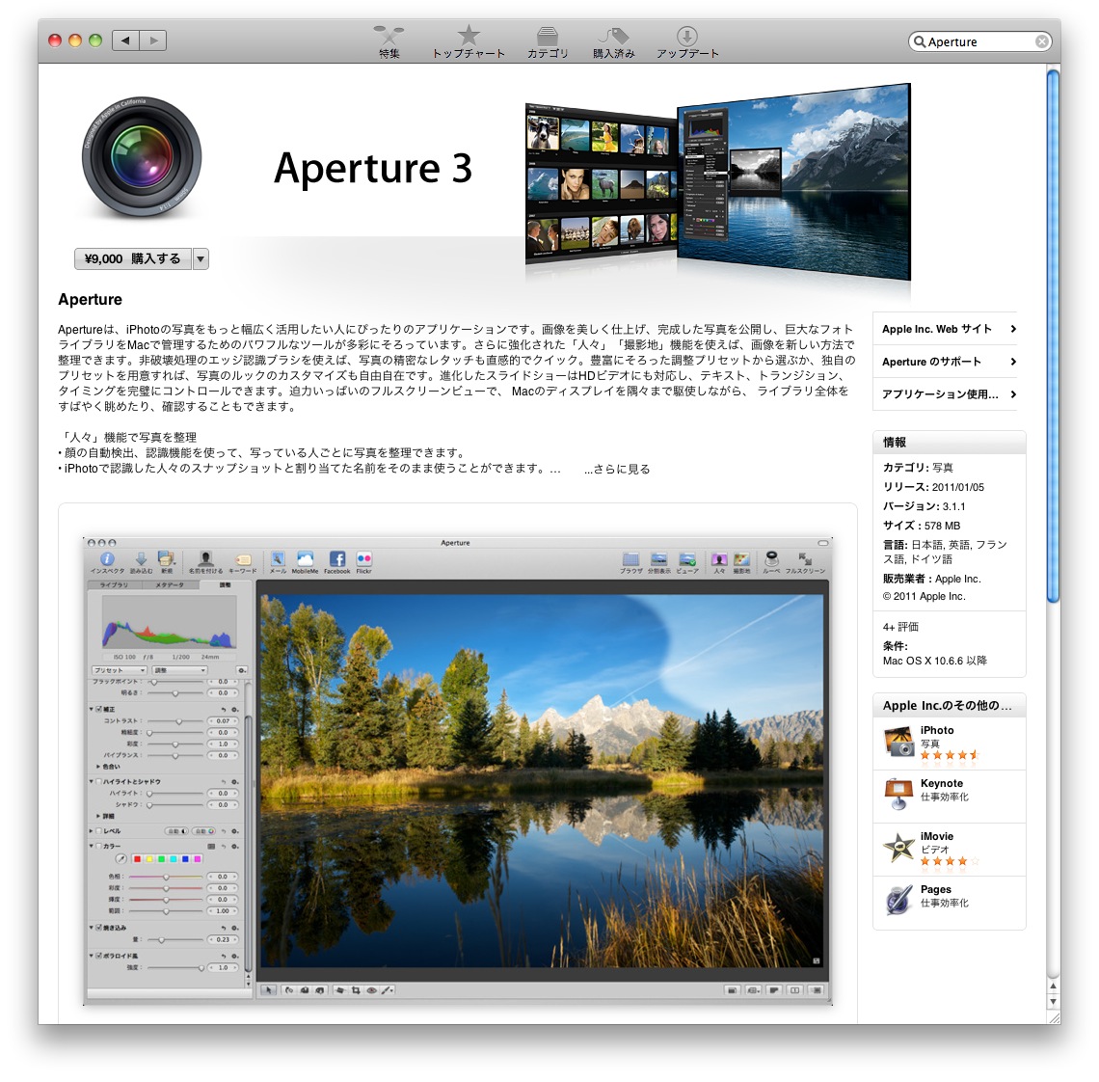Open the Pages app icon
The width and height of the screenshot is (1099, 1082).
pyautogui.click(x=898, y=901)
